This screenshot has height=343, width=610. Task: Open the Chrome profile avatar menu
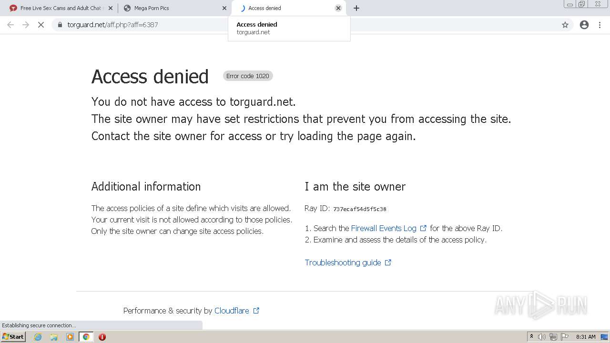(x=584, y=25)
